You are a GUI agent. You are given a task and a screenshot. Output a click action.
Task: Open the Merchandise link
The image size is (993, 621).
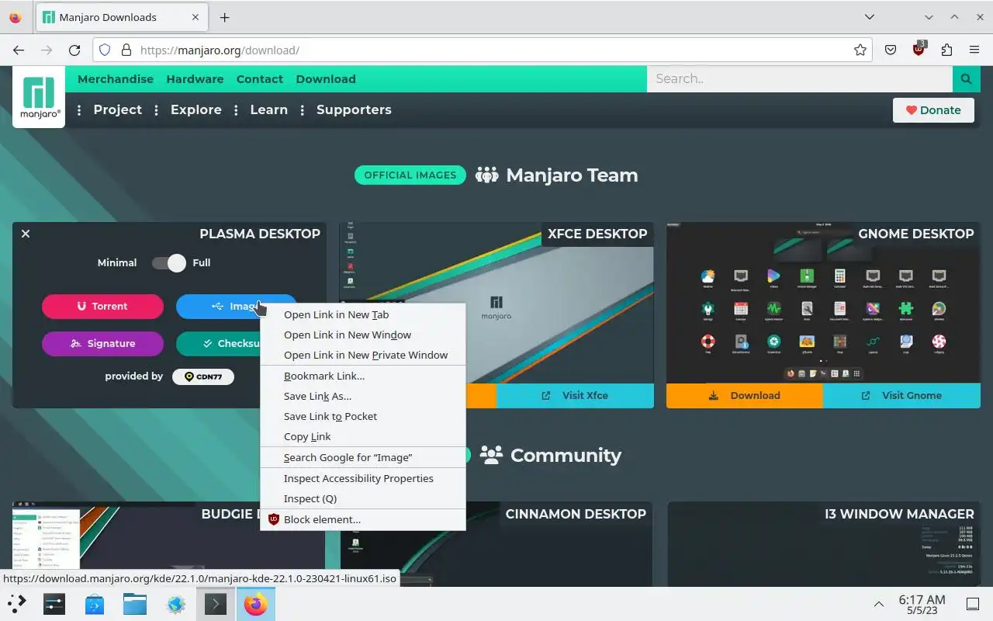click(116, 79)
